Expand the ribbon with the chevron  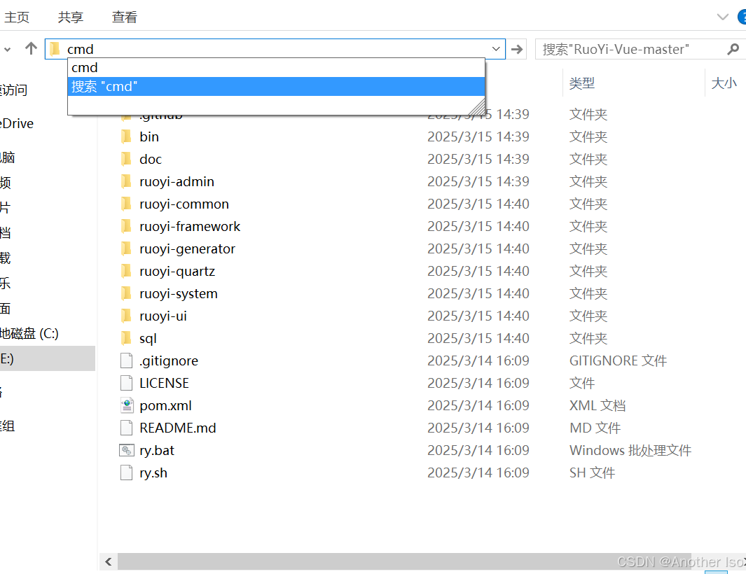(x=722, y=17)
